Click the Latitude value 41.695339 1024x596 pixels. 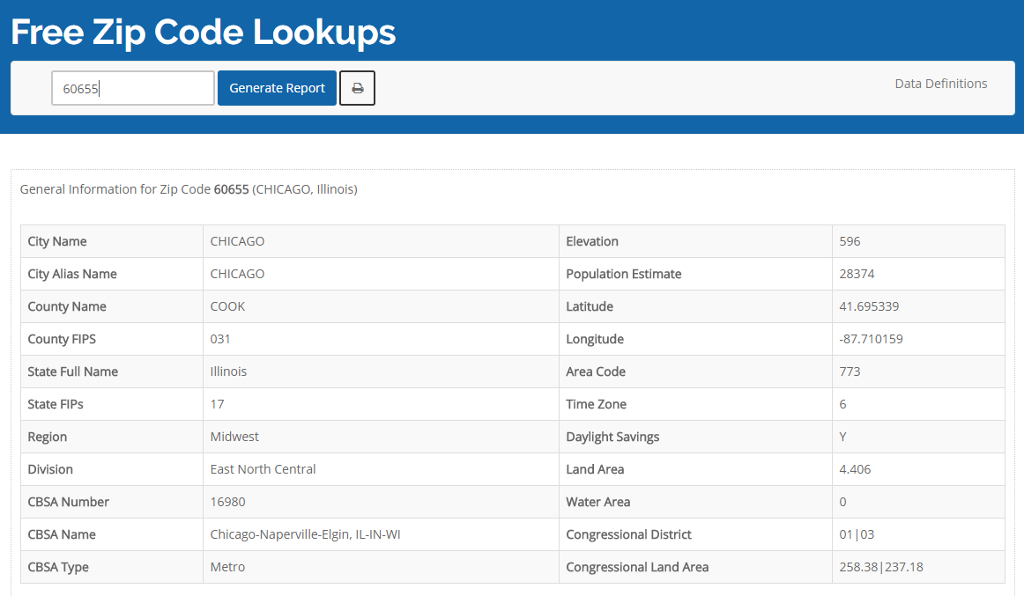pos(869,306)
